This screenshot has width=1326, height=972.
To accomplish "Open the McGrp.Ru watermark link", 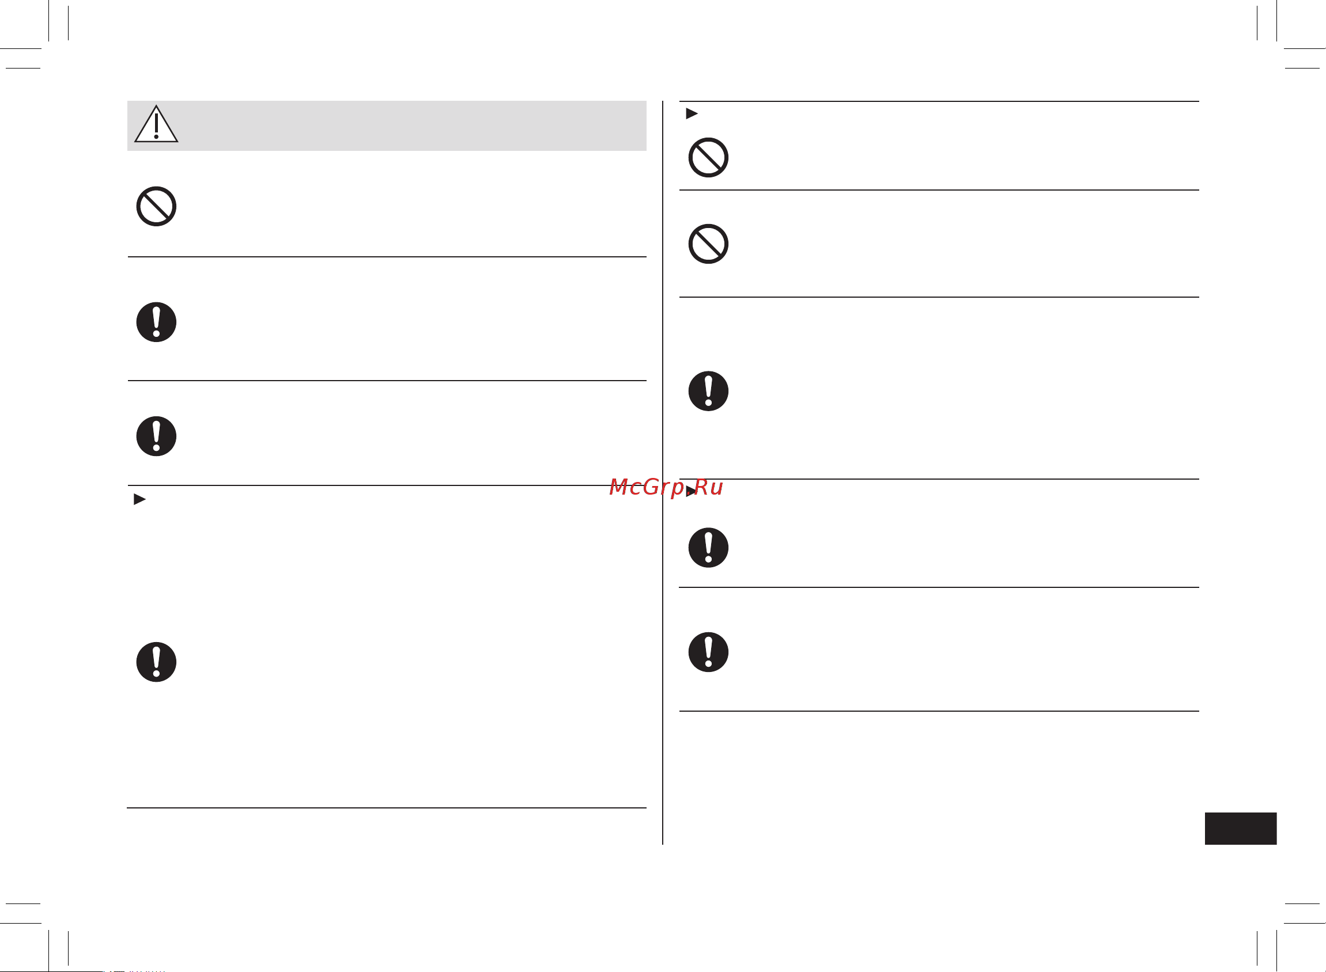I will pyautogui.click(x=666, y=488).
